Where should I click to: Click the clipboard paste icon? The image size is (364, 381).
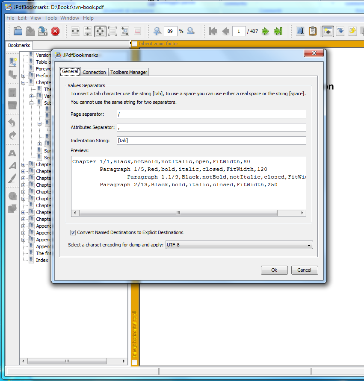[x=313, y=31]
